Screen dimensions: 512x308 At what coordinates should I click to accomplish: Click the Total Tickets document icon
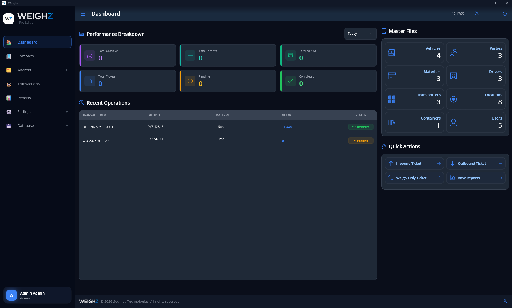(x=90, y=81)
